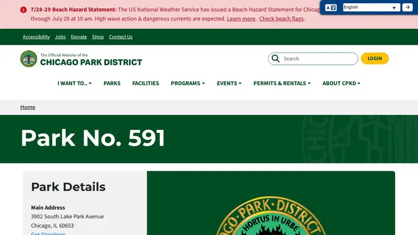Open the FACILITIES nav item

pos(146,83)
